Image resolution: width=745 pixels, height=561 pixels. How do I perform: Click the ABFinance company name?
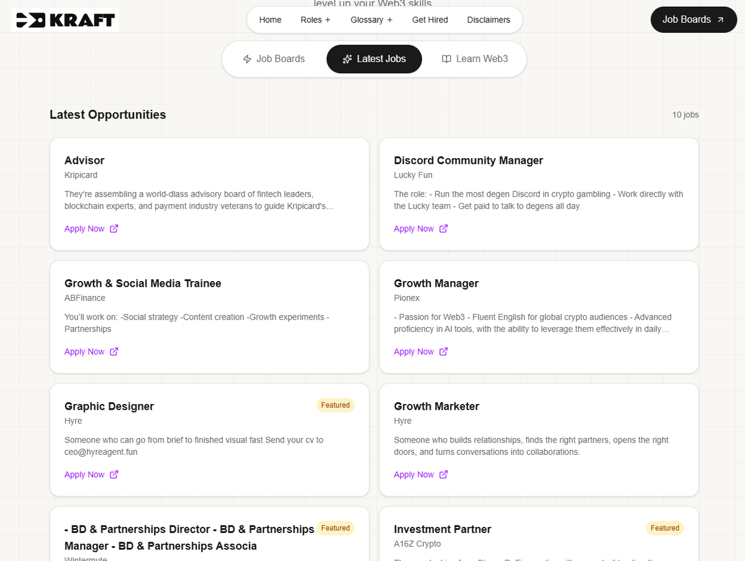85,298
